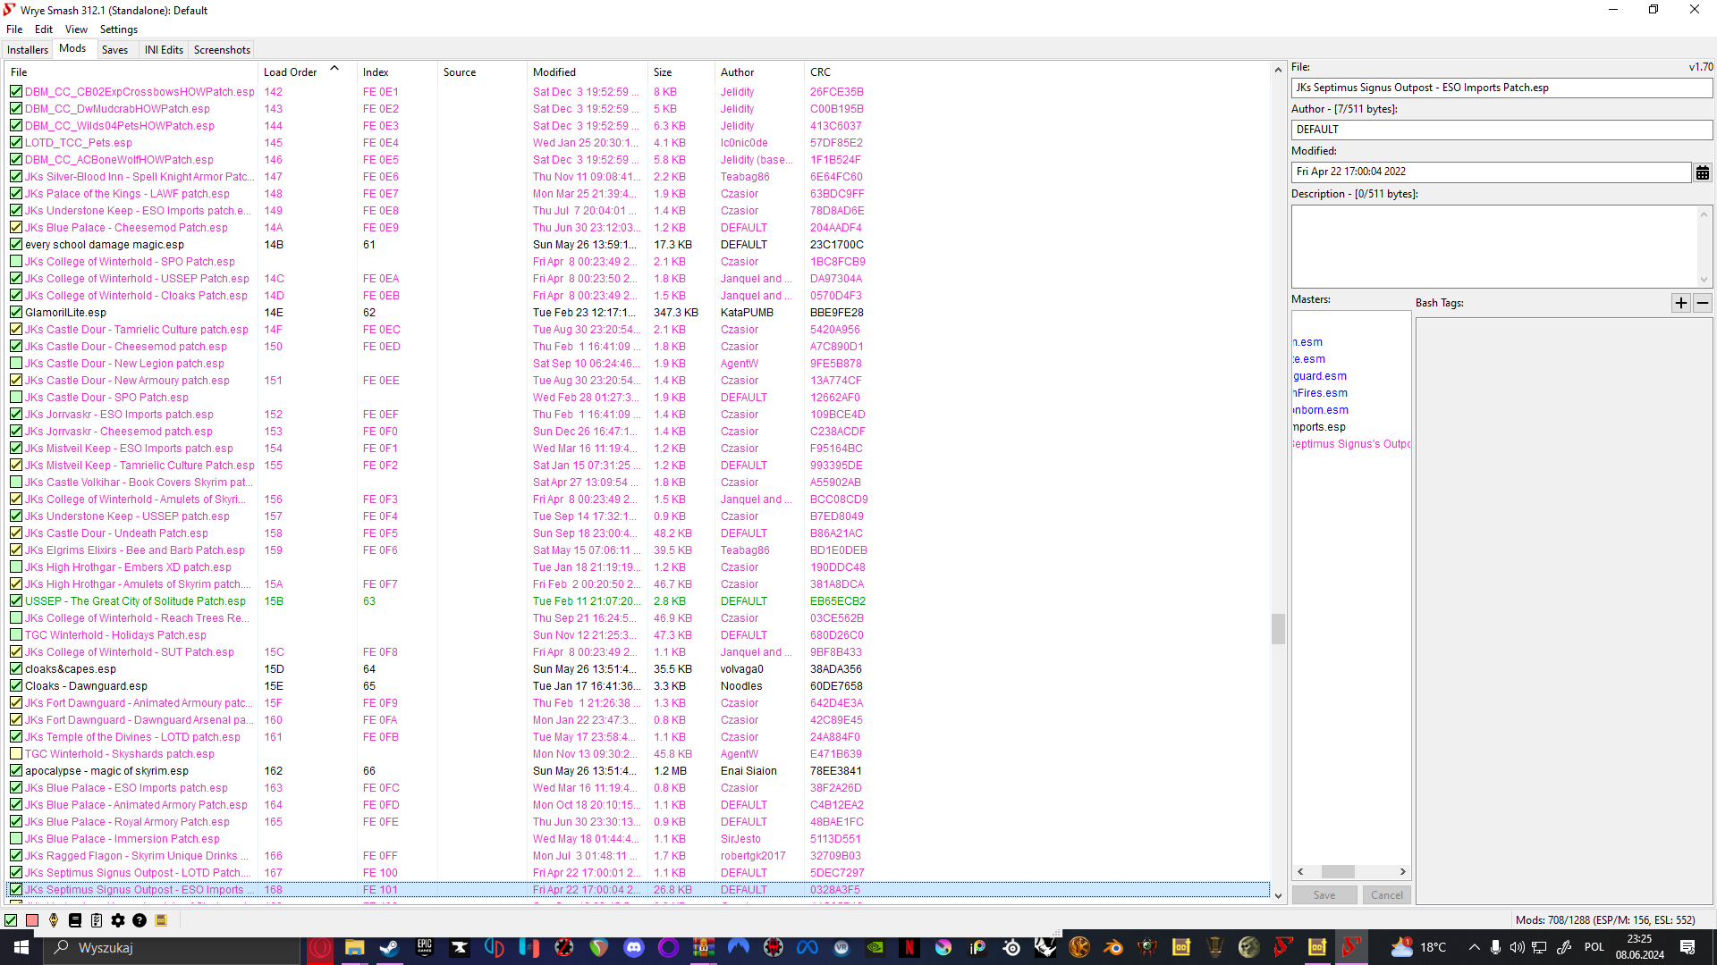The width and height of the screenshot is (1717, 965).
Task: Uncheck cloaks&capes.esp
Action: [x=15, y=668]
